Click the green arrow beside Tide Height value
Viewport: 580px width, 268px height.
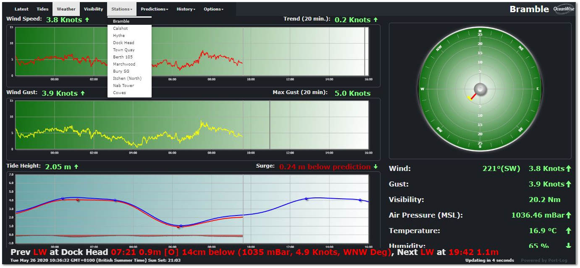[76, 167]
